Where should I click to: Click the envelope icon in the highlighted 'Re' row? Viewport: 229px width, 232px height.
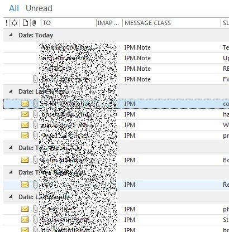pos(25,185)
